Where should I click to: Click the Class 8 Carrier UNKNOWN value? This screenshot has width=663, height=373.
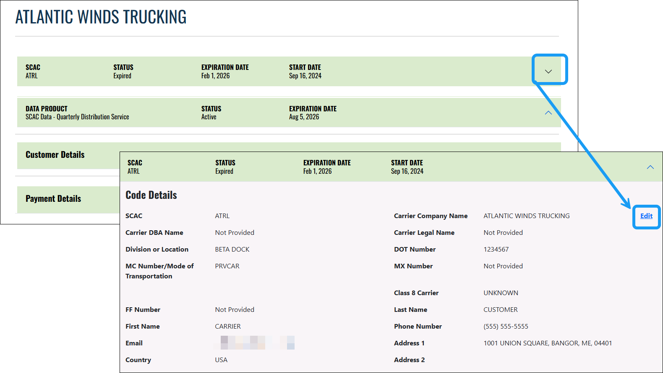click(501, 293)
